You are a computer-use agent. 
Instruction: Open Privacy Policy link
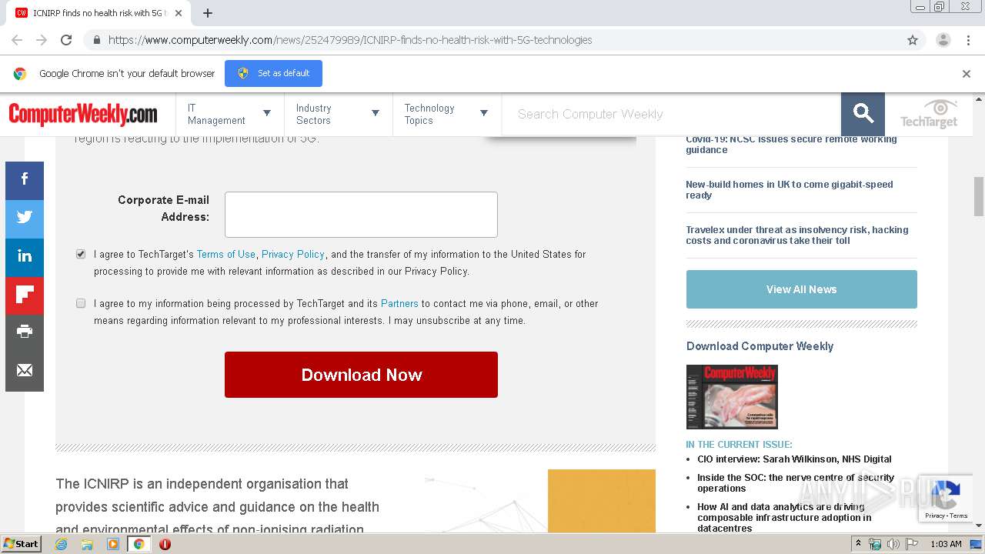coord(293,254)
